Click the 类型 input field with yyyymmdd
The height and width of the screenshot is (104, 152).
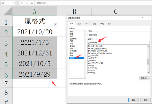[119, 43]
